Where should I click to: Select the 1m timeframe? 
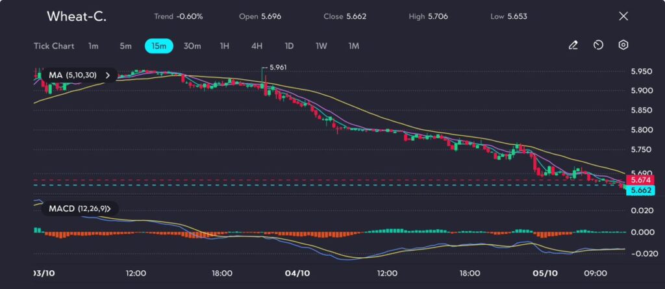tap(94, 46)
